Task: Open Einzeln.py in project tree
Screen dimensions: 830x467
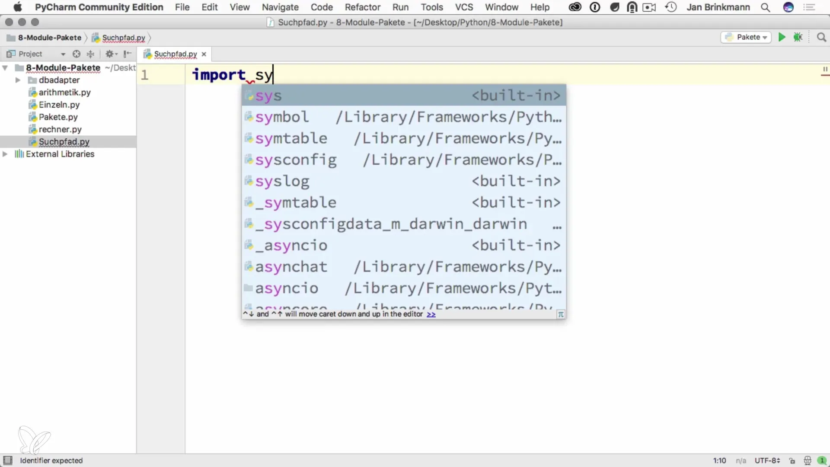Action: [59, 105]
